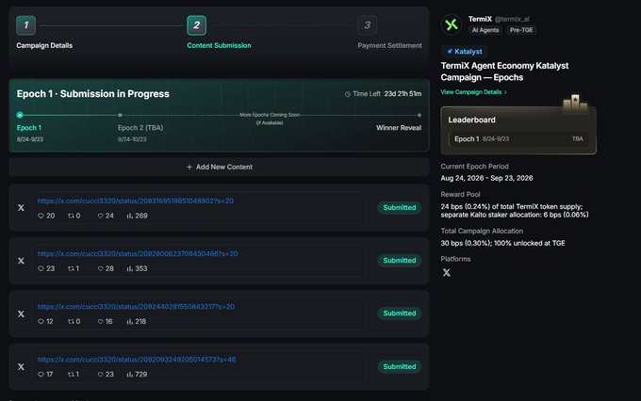The height and width of the screenshot is (401, 641).
Task: Click the bar chart icon beside 218
Action: pos(129,321)
